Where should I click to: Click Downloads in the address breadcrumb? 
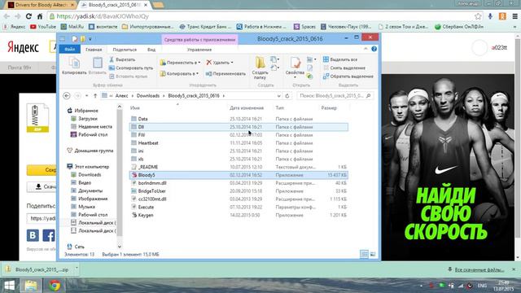(x=148, y=96)
